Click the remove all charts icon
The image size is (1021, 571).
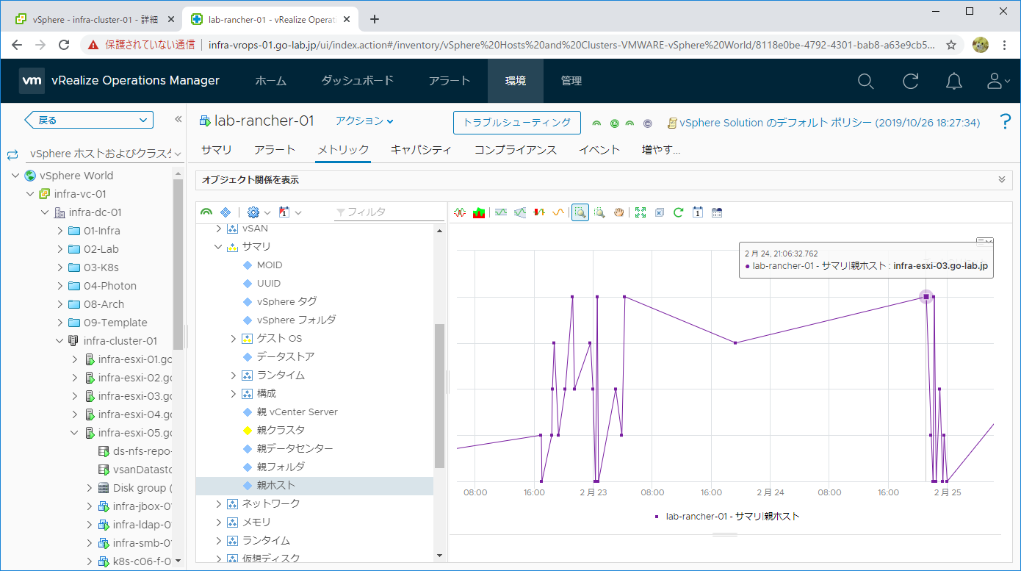(660, 212)
